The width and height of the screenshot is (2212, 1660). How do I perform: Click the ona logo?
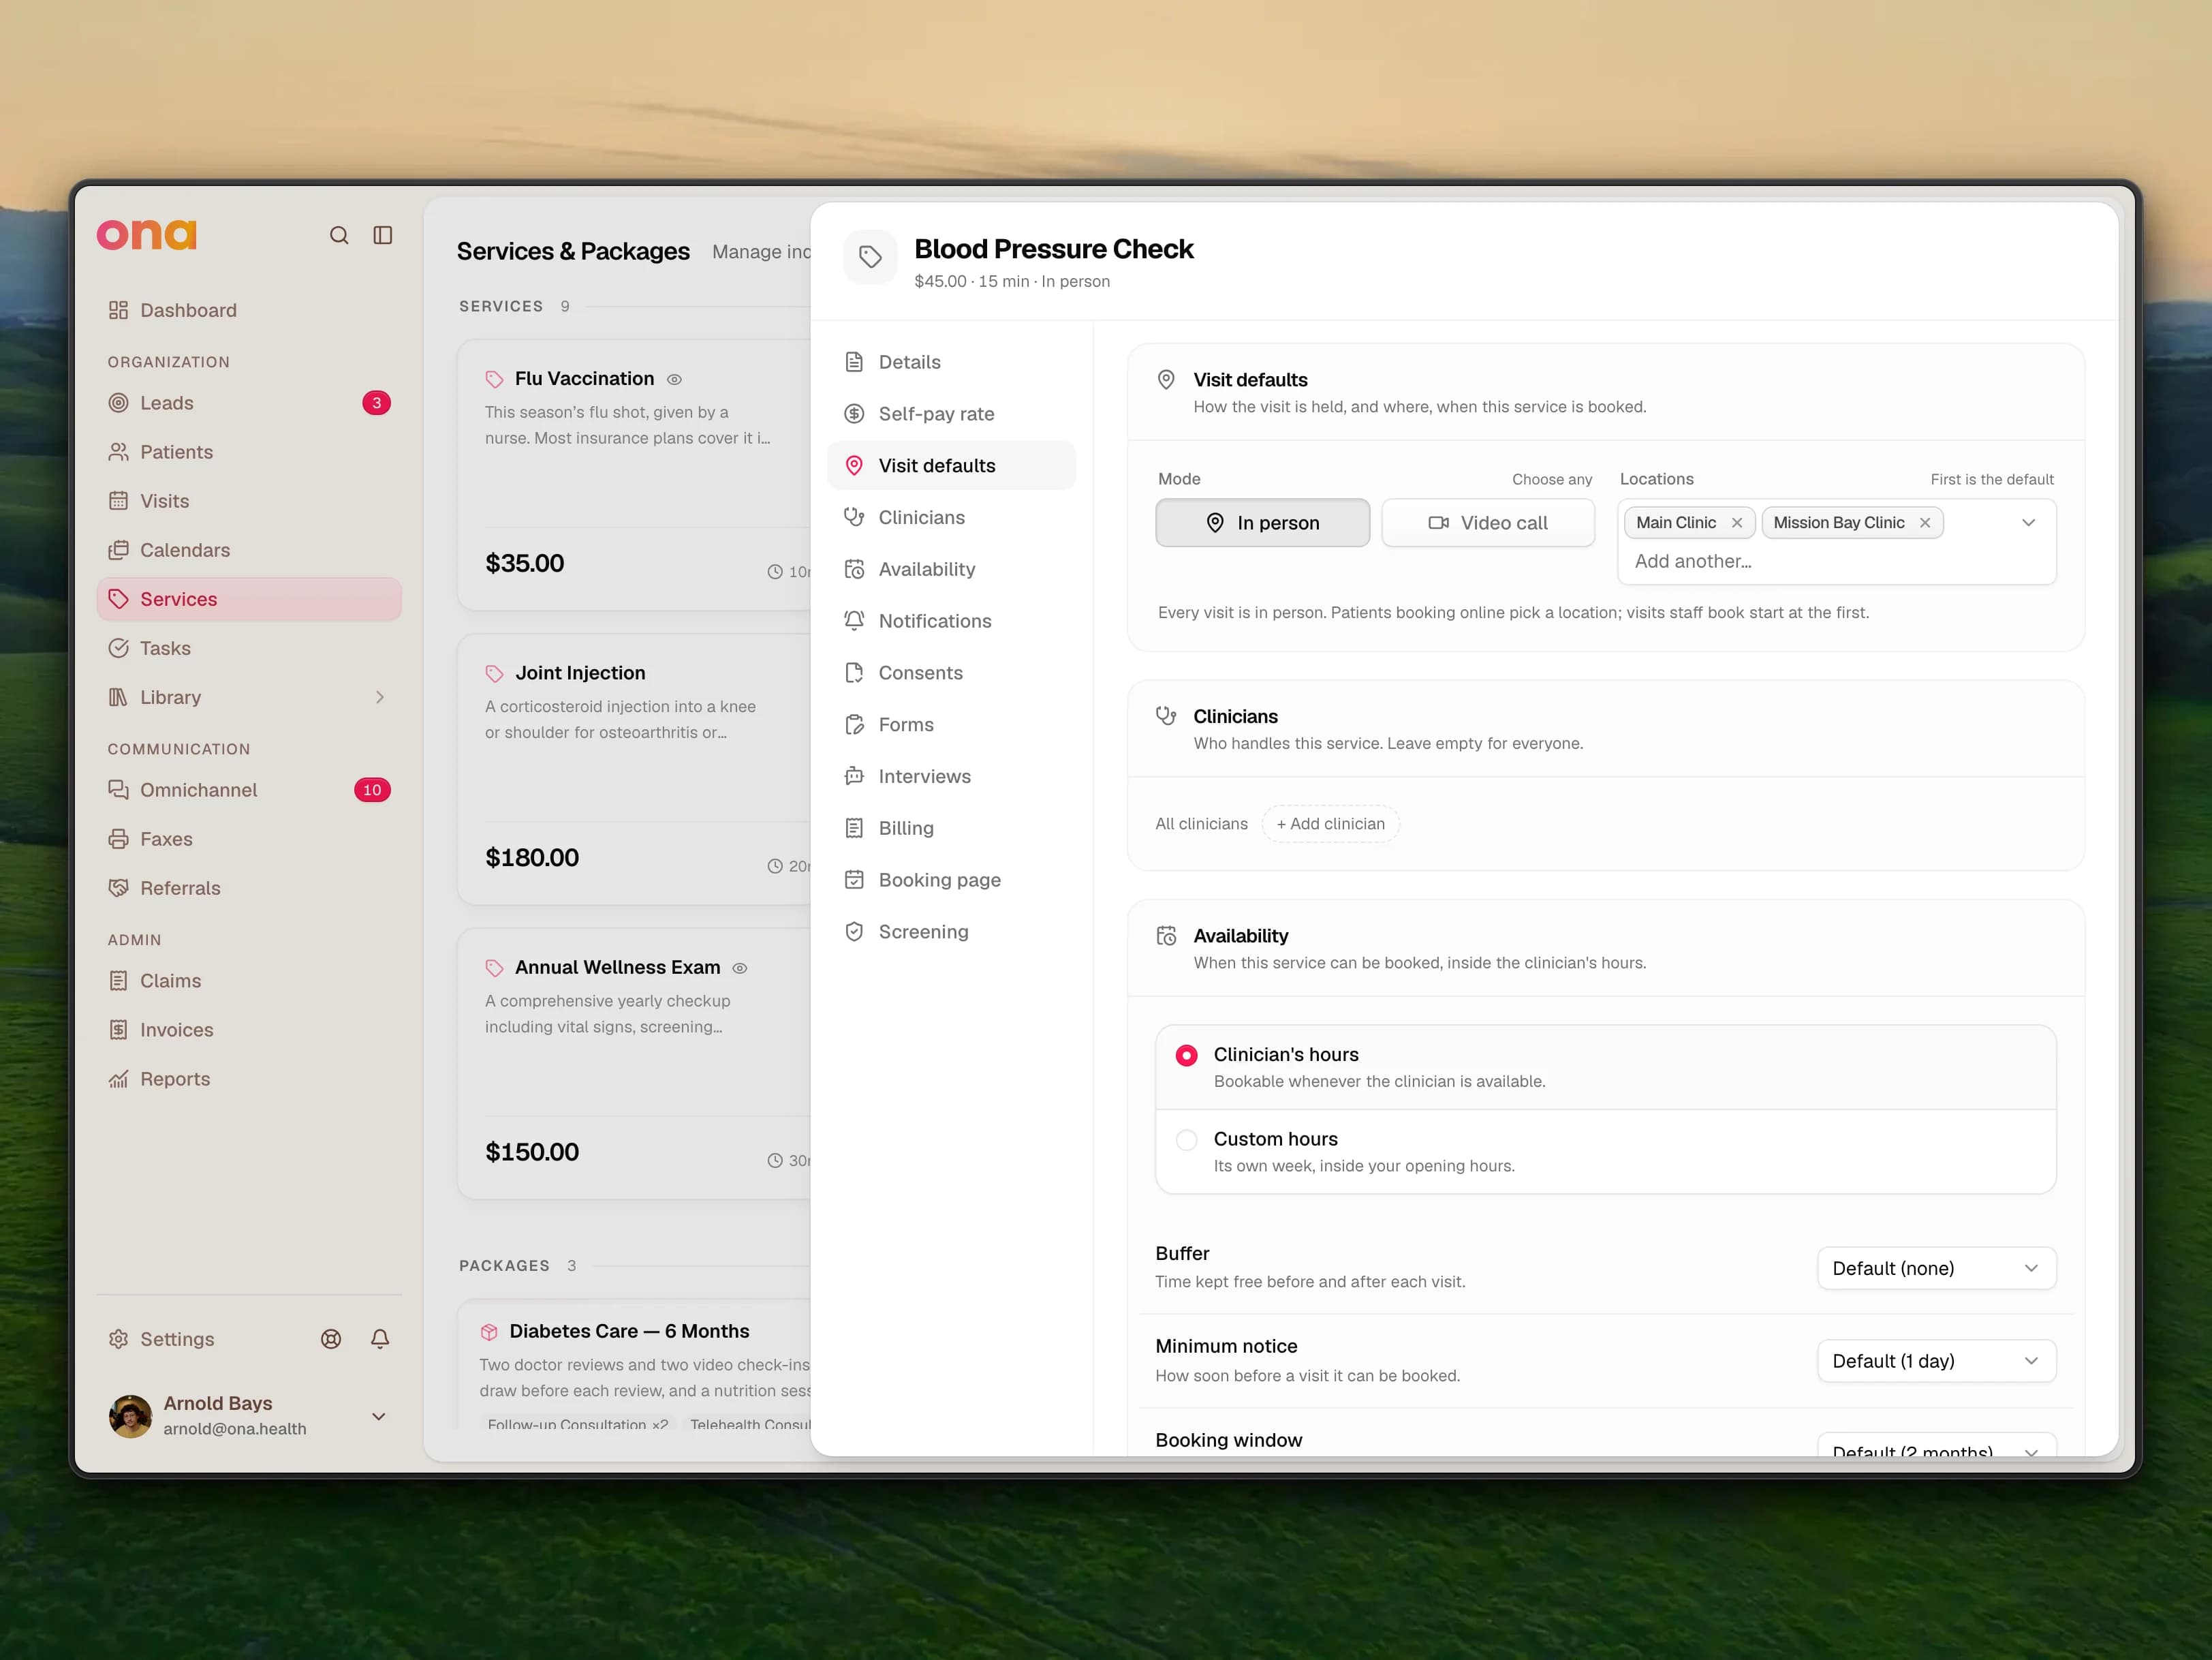click(147, 234)
